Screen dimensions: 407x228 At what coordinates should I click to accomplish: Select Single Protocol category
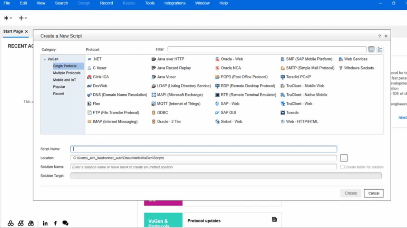click(x=65, y=66)
